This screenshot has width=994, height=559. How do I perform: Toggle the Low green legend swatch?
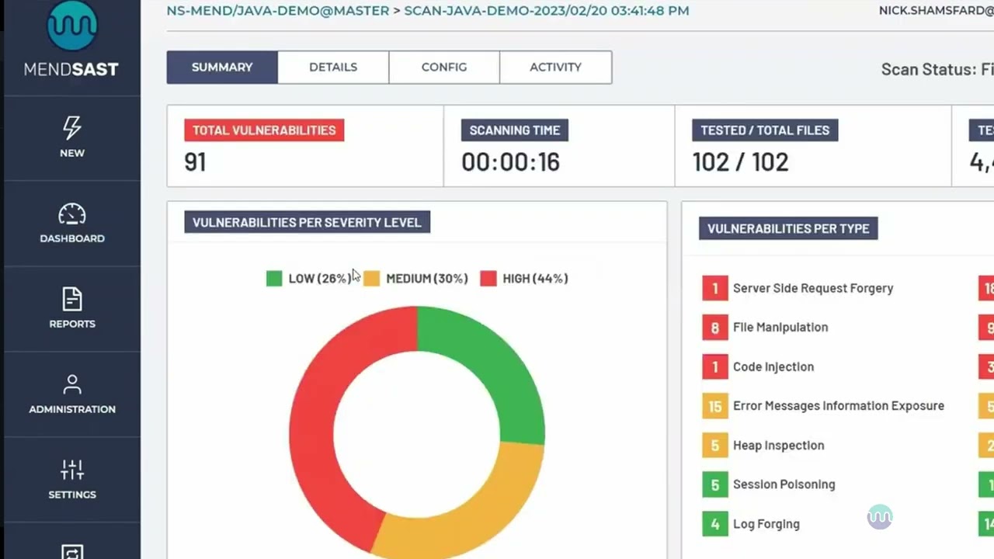[274, 279]
